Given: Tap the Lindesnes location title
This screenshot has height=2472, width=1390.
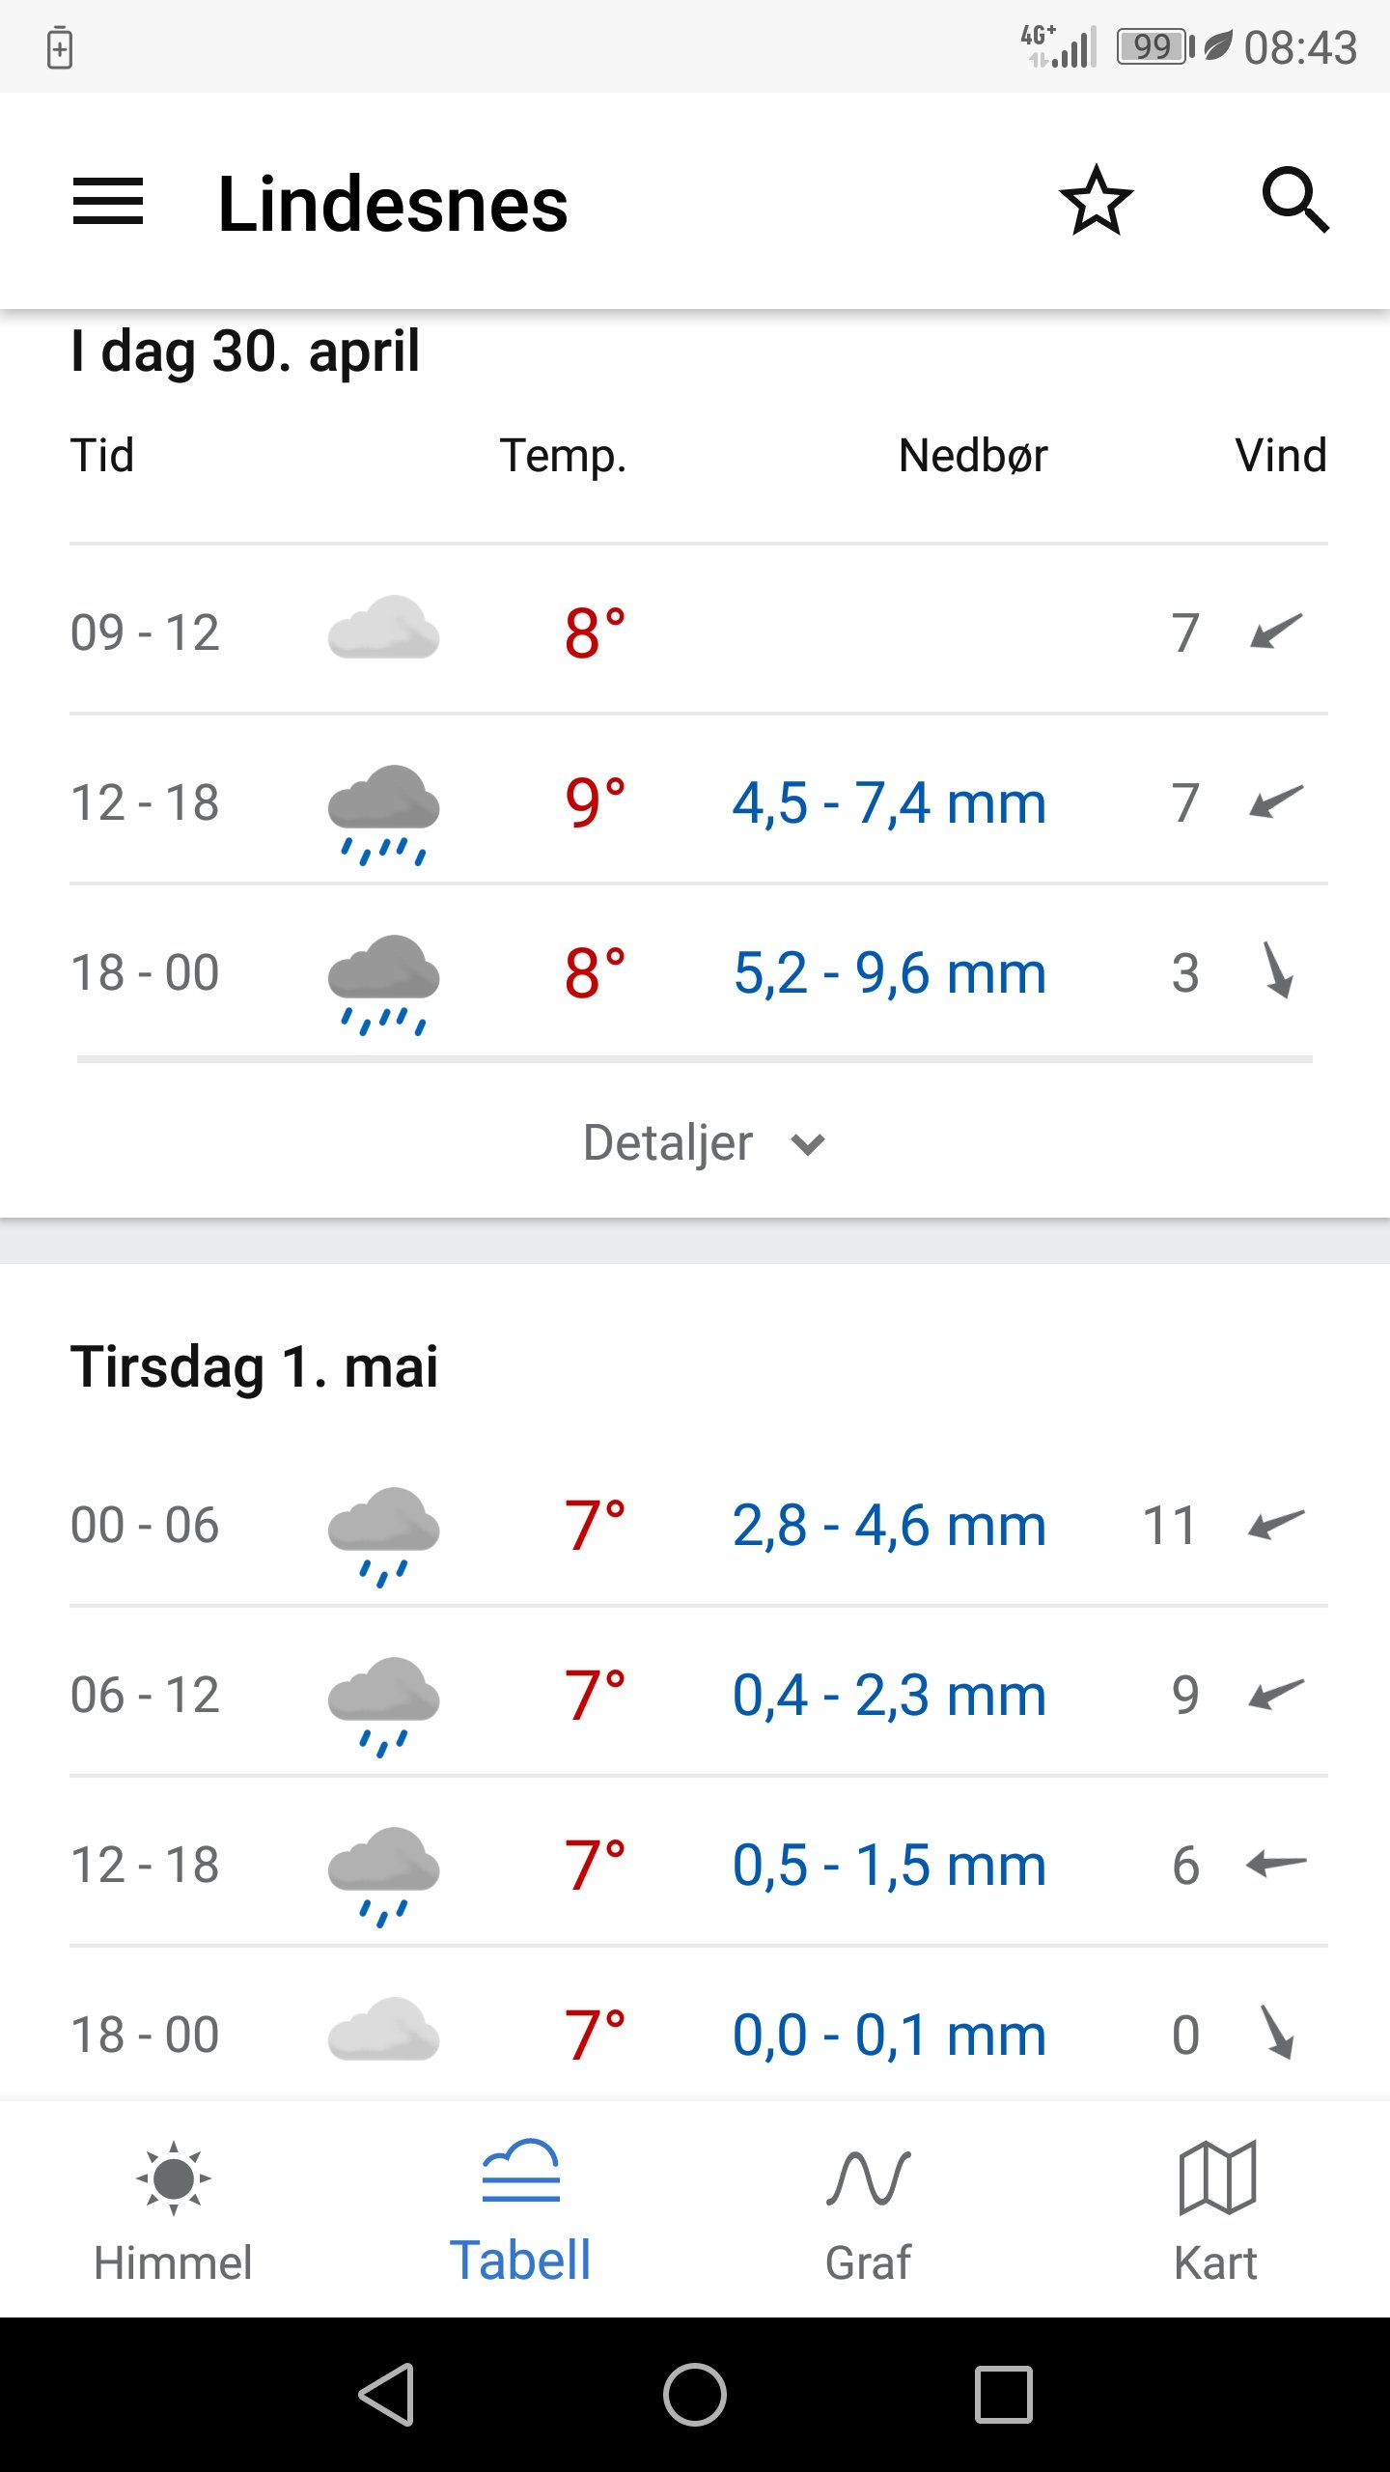Looking at the screenshot, I should [x=393, y=204].
